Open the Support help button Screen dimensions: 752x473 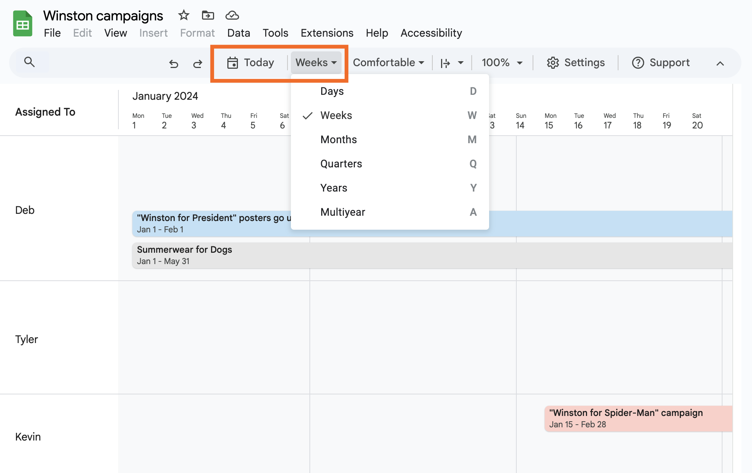coord(661,62)
